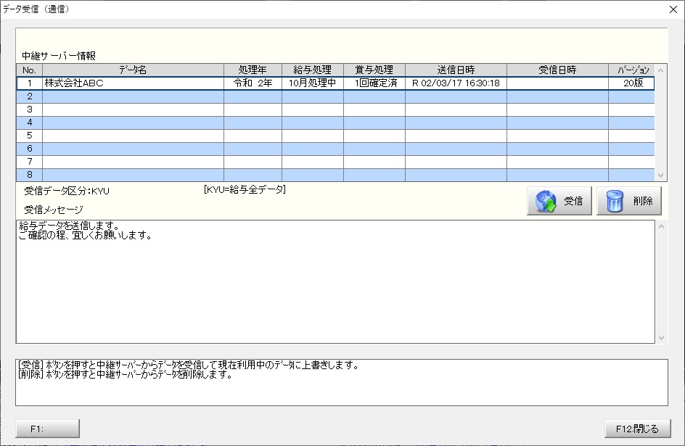Click the 削除 button label
Image resolution: width=685 pixels, height=446 pixels.
click(x=643, y=201)
